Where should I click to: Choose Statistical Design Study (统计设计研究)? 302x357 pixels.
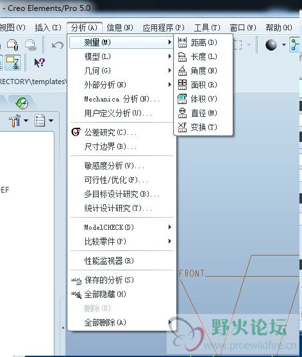point(122,208)
